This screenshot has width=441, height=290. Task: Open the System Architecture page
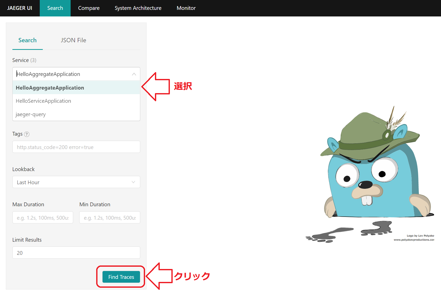tap(138, 8)
